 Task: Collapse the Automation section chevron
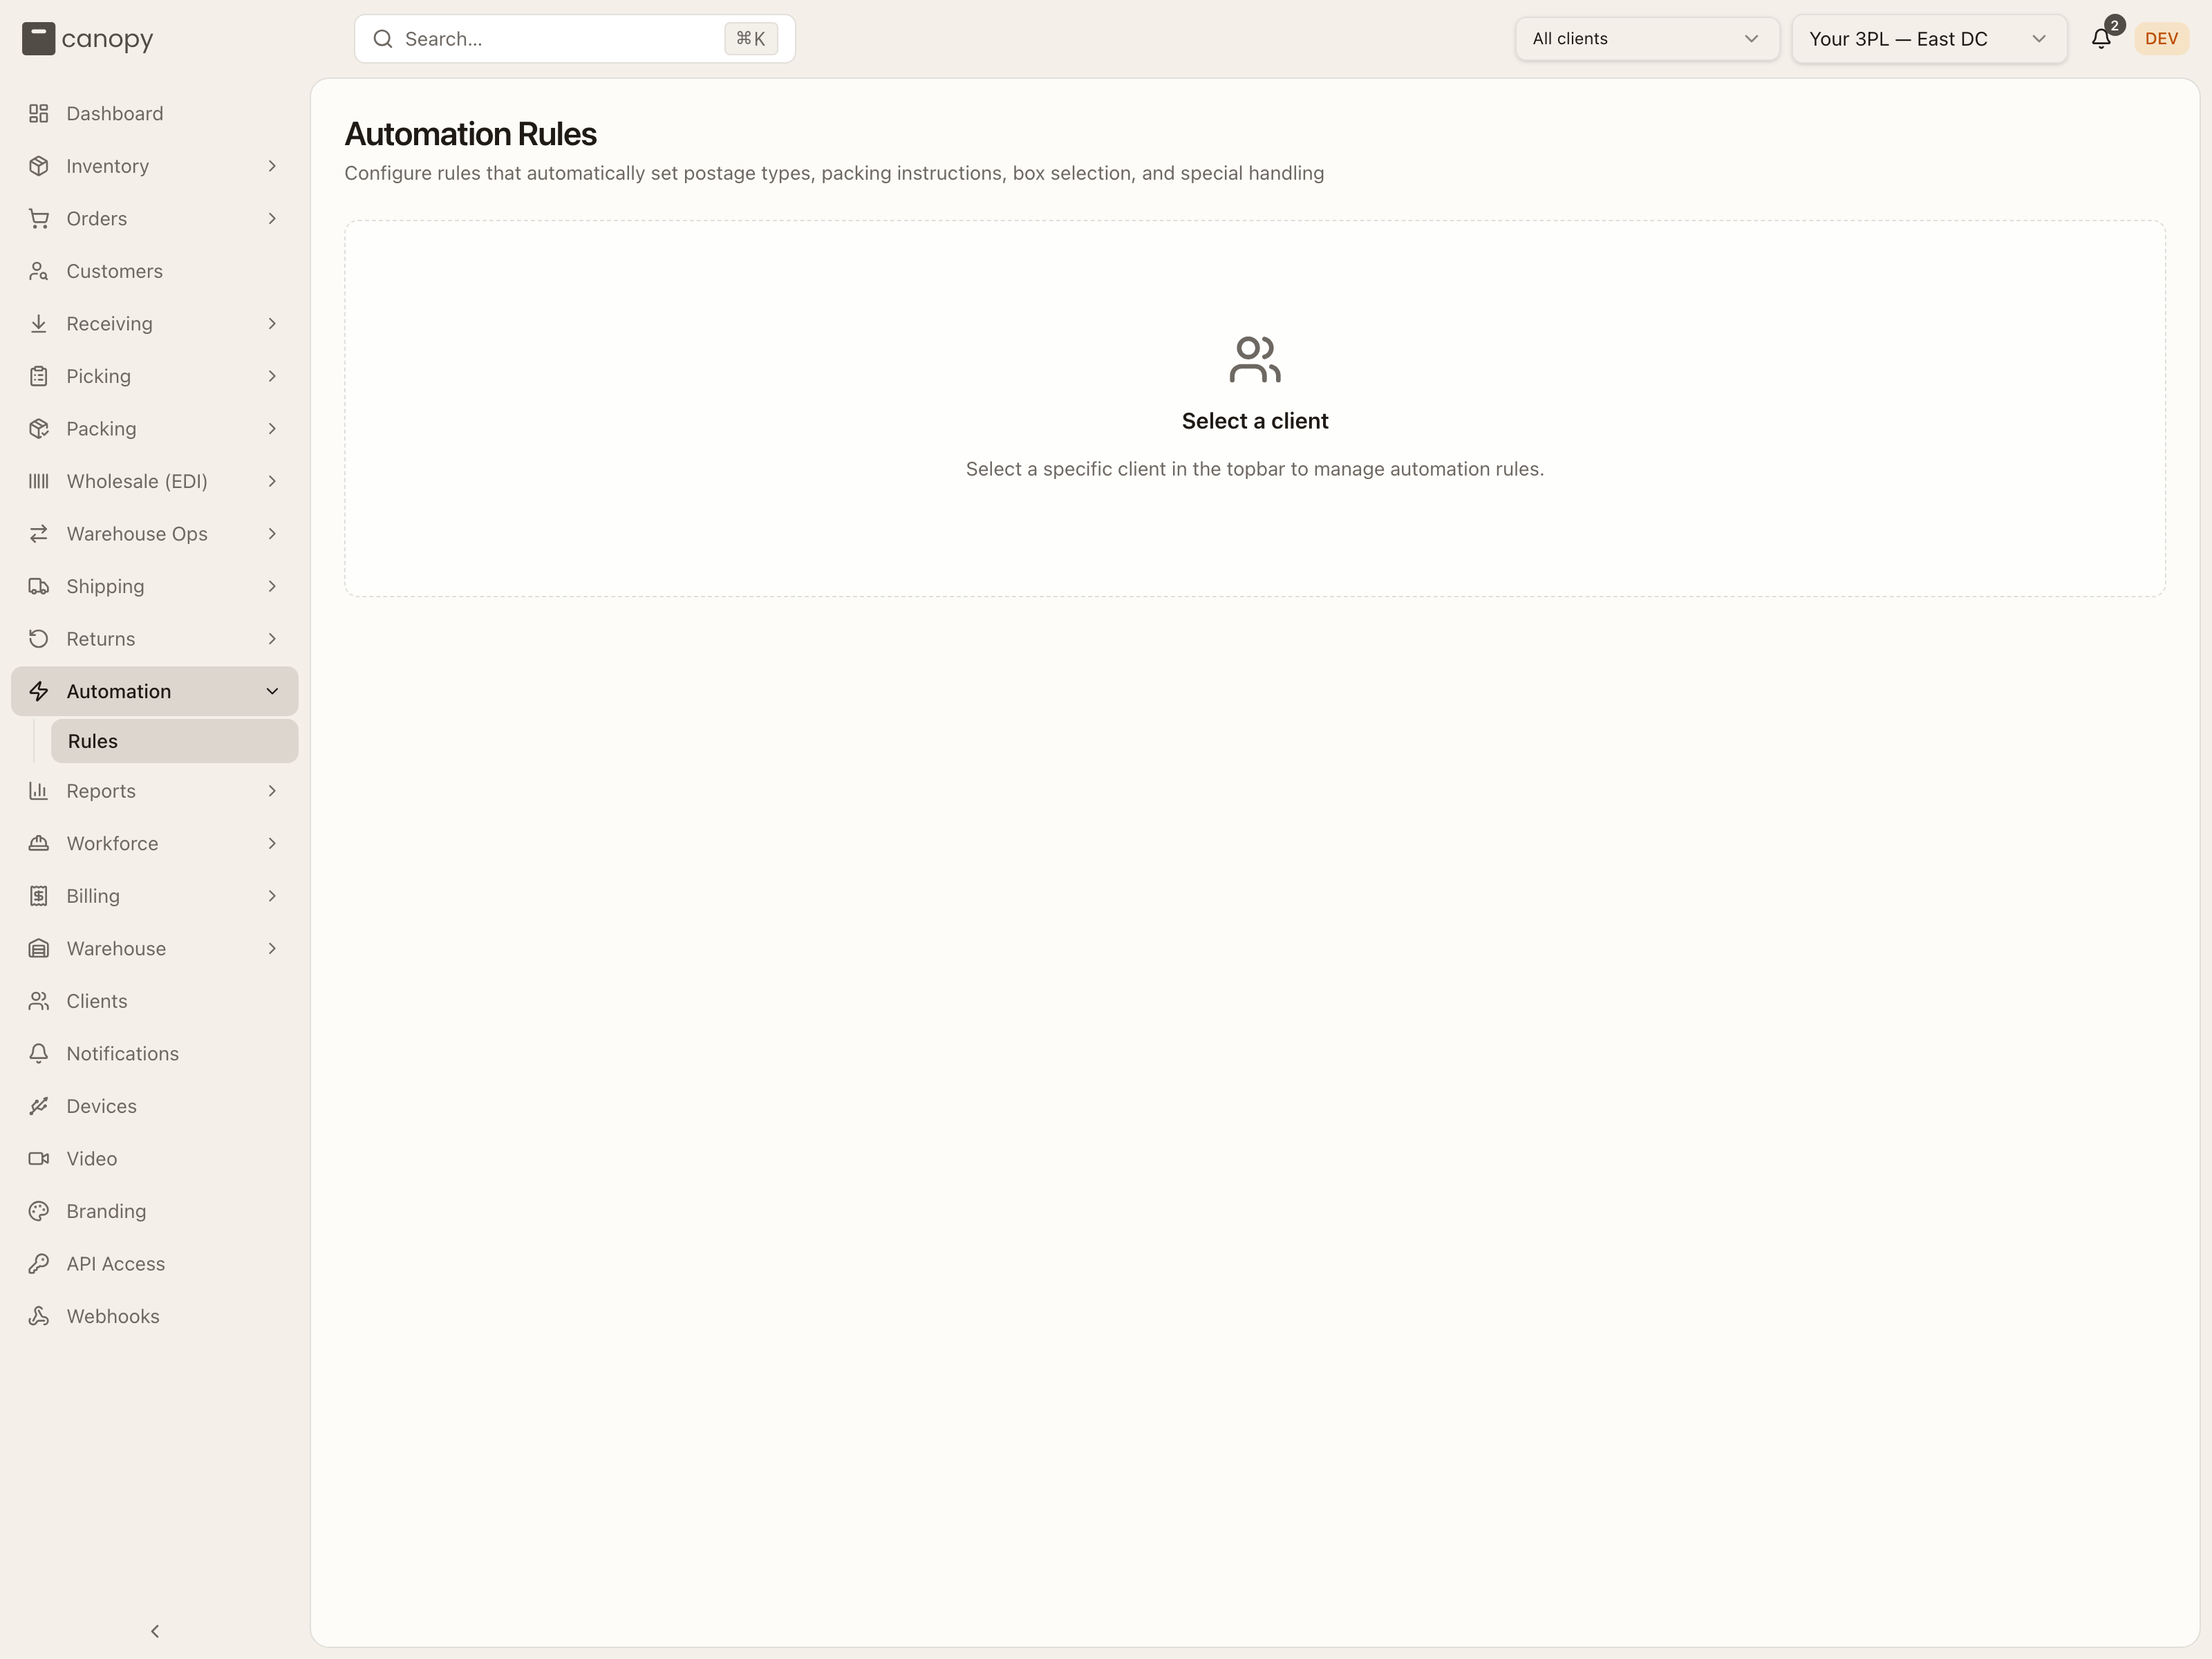(272, 691)
